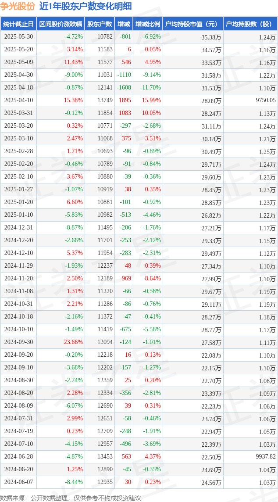Click the 增减 column header
This screenshot has height=502, width=278.
coord(124,24)
